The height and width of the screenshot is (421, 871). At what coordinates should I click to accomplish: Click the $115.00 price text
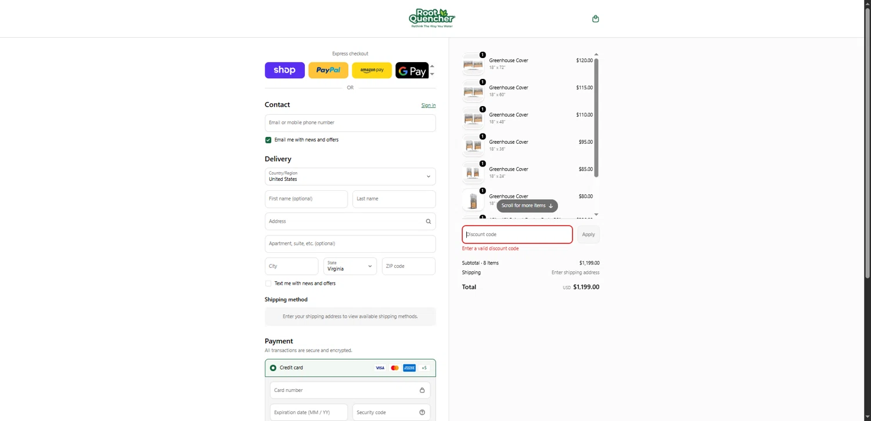tap(584, 88)
